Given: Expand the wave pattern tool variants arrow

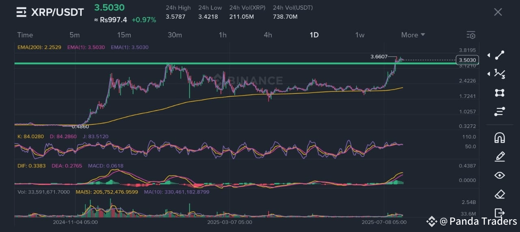Looking at the screenshot, I should (x=488, y=74).
